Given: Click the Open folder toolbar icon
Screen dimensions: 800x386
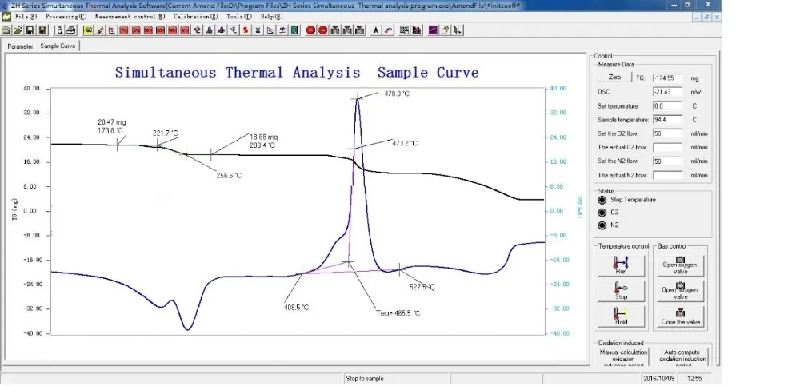Looking at the screenshot, I should (x=18, y=30).
